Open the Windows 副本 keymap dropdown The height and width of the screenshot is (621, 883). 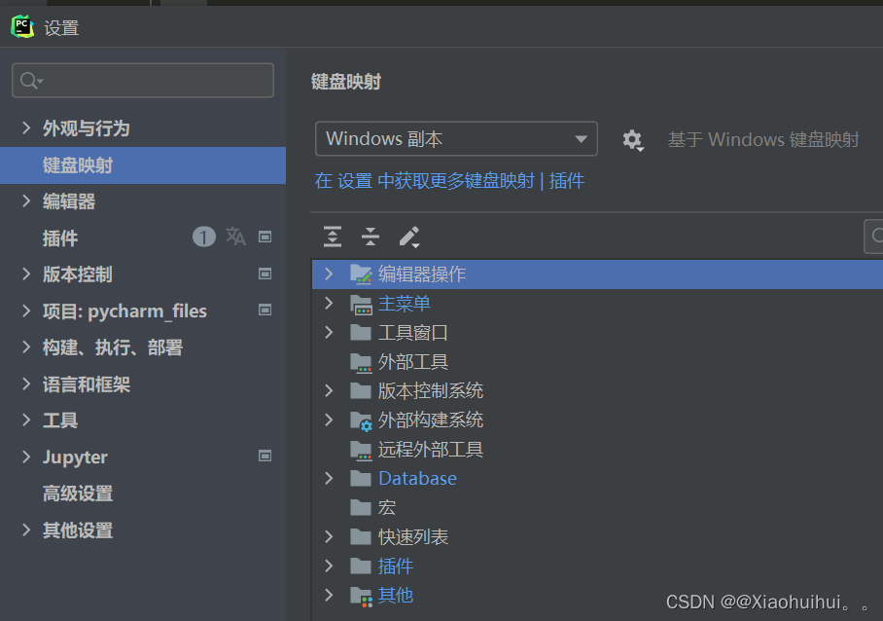[x=456, y=139]
